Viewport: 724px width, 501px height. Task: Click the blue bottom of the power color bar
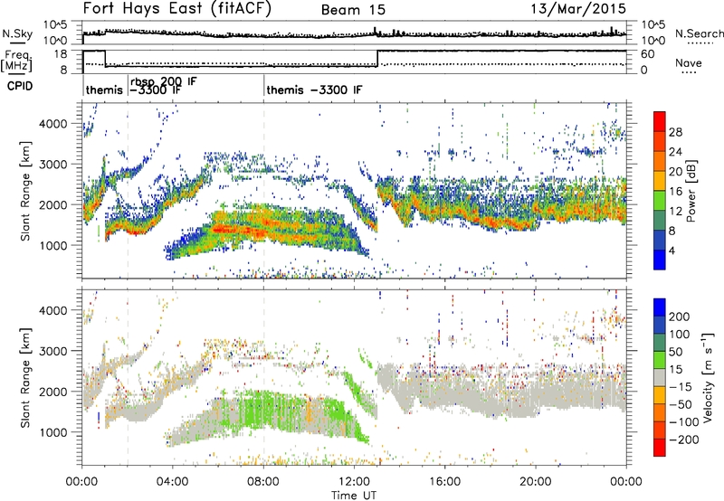(660, 260)
